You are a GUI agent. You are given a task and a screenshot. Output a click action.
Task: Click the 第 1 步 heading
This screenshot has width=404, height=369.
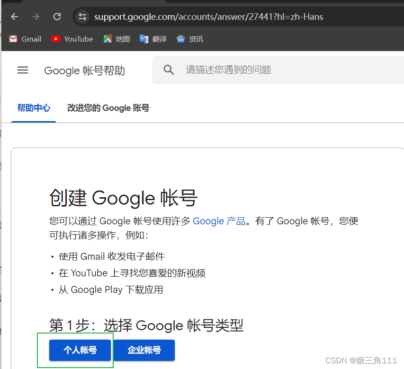click(146, 325)
